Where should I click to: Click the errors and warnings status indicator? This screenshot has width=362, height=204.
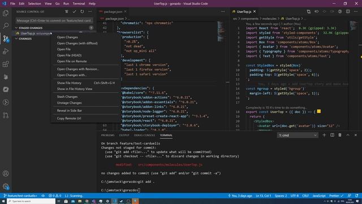coord(55,195)
